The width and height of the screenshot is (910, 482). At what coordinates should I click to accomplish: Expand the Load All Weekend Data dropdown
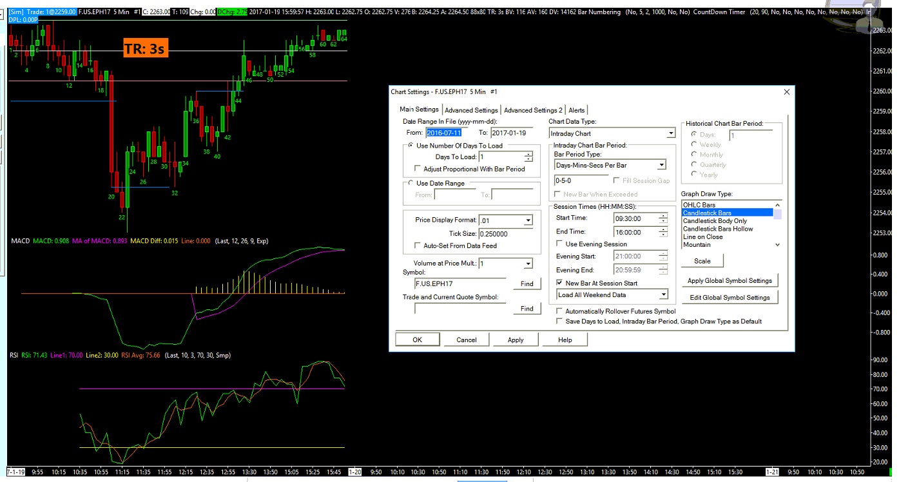click(x=664, y=295)
